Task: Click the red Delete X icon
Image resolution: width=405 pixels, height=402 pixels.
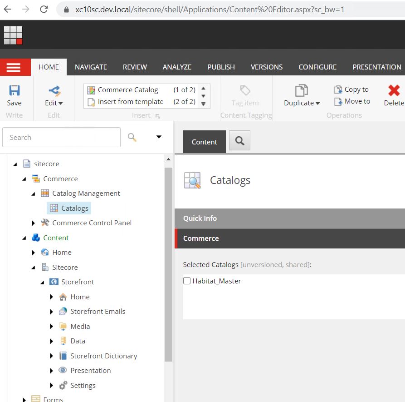Action: point(394,90)
